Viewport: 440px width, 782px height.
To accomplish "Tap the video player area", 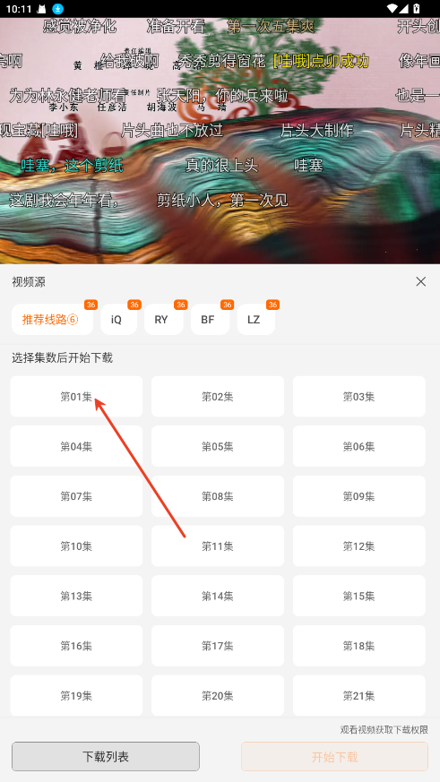I will tap(220, 141).
